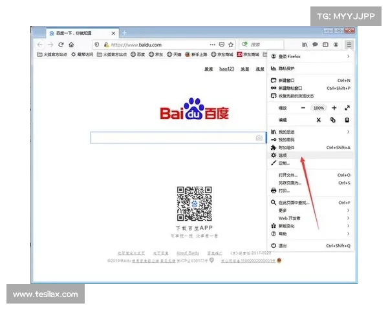Click the camera icon in Baidu search box
Image resolution: width=388 pixels, height=310 pixels.
pos(259,138)
